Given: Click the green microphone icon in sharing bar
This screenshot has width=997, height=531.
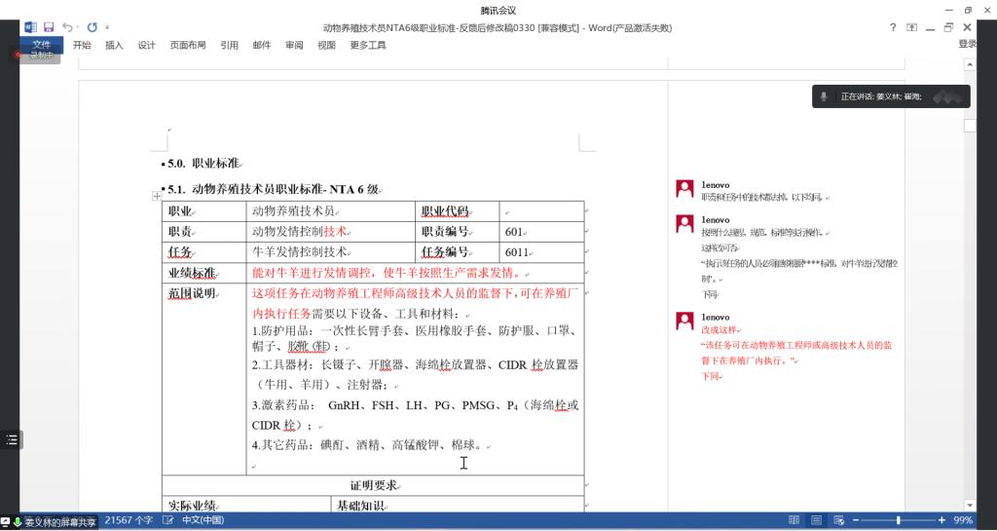Looking at the screenshot, I should pyautogui.click(x=18, y=523).
